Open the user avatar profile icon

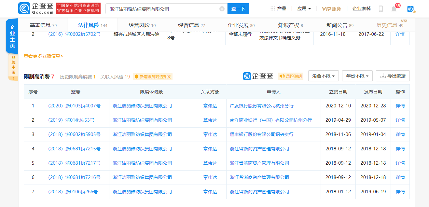coord(411,9)
